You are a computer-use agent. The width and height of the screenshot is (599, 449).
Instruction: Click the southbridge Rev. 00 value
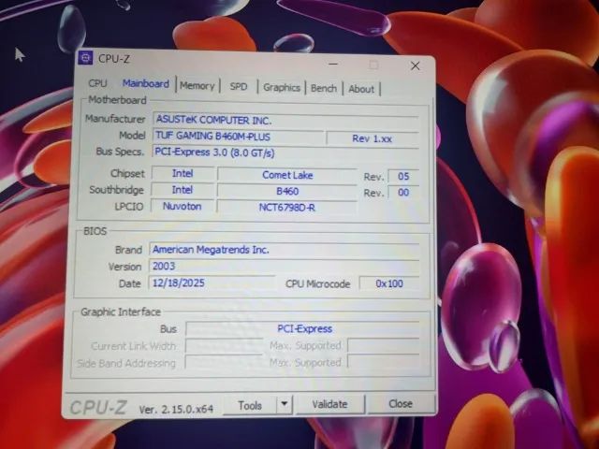click(403, 193)
